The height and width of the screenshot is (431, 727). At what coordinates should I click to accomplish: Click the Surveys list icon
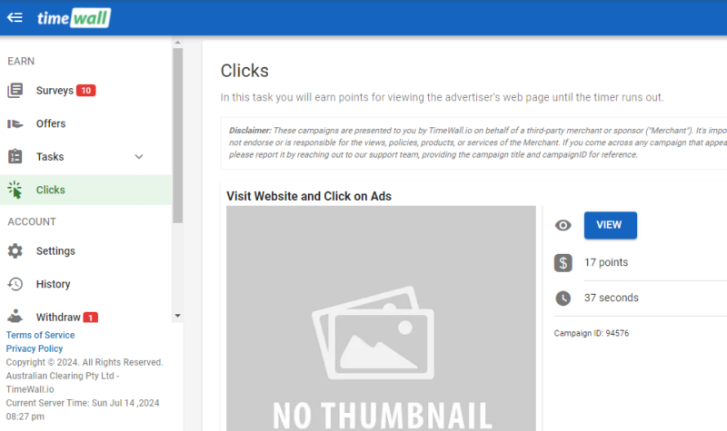click(15, 91)
